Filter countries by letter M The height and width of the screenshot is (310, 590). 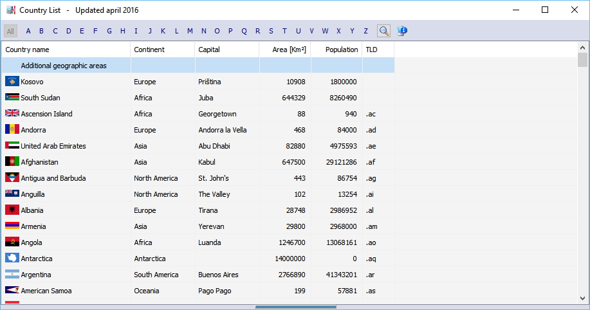190,31
